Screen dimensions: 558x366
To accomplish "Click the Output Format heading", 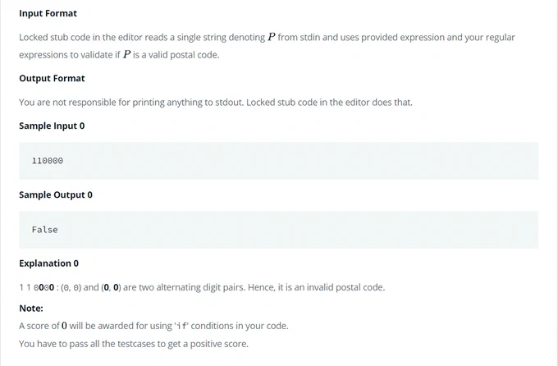I will (52, 78).
